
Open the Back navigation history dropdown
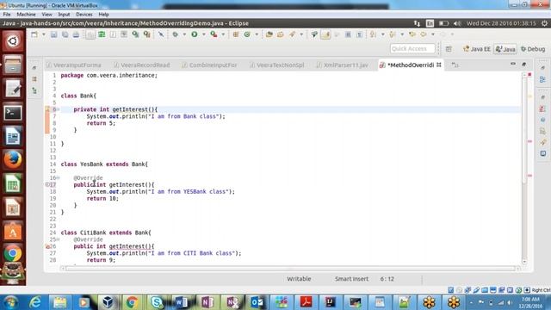click(433, 34)
